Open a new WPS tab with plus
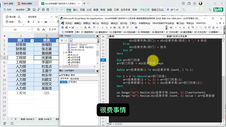 (84, 4)
